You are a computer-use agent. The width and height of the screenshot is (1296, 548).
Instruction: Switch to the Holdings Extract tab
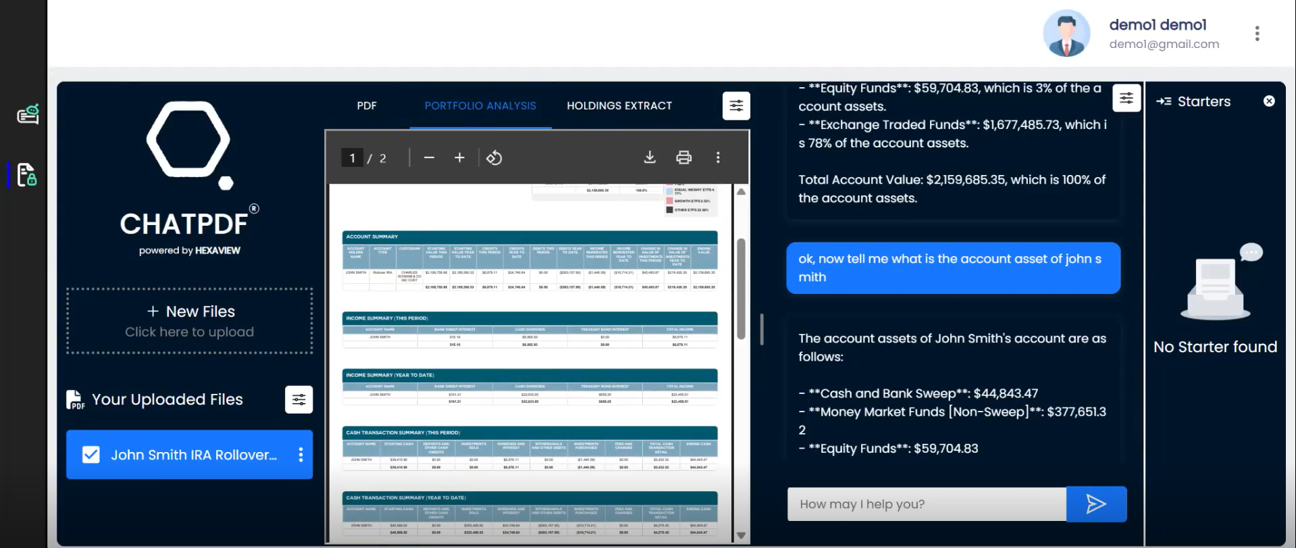point(619,106)
